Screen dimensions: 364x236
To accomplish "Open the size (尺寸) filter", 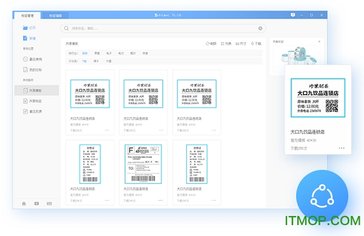I will [x=241, y=44].
